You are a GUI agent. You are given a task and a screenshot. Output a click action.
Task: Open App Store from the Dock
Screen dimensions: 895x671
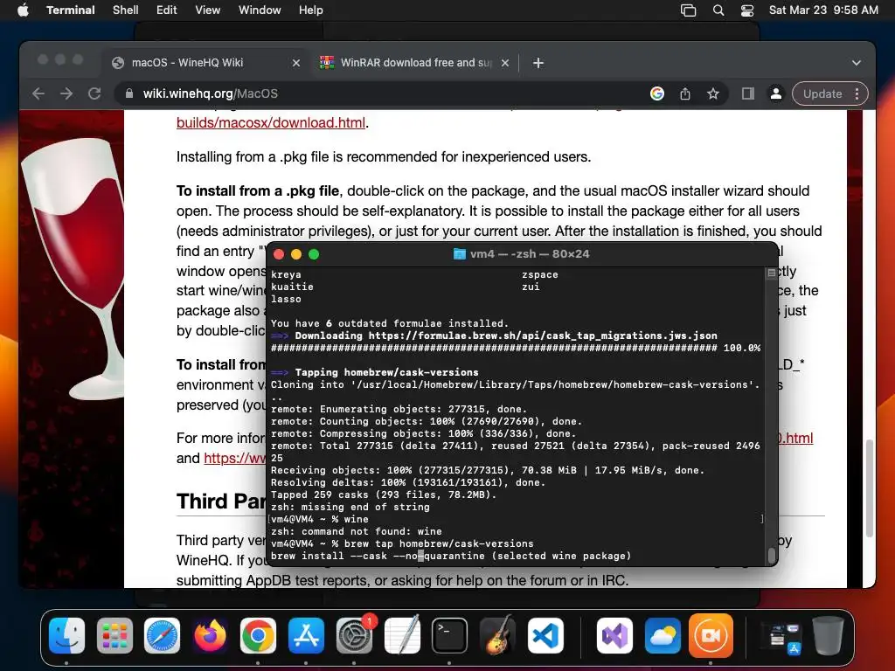coord(306,635)
